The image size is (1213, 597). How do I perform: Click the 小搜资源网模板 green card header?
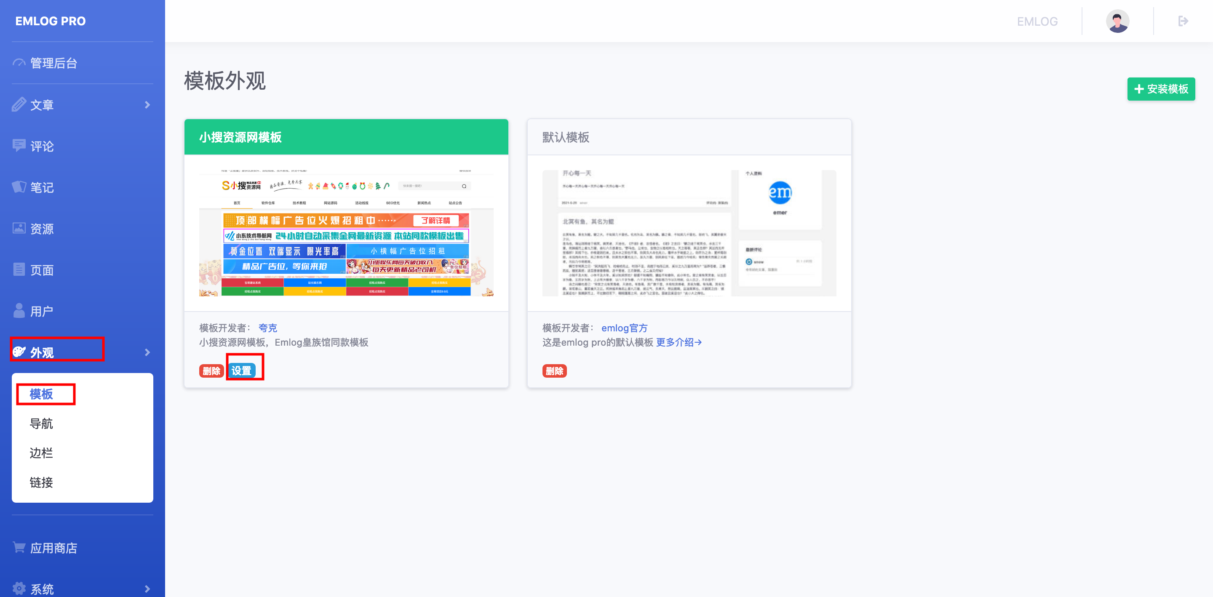346,137
